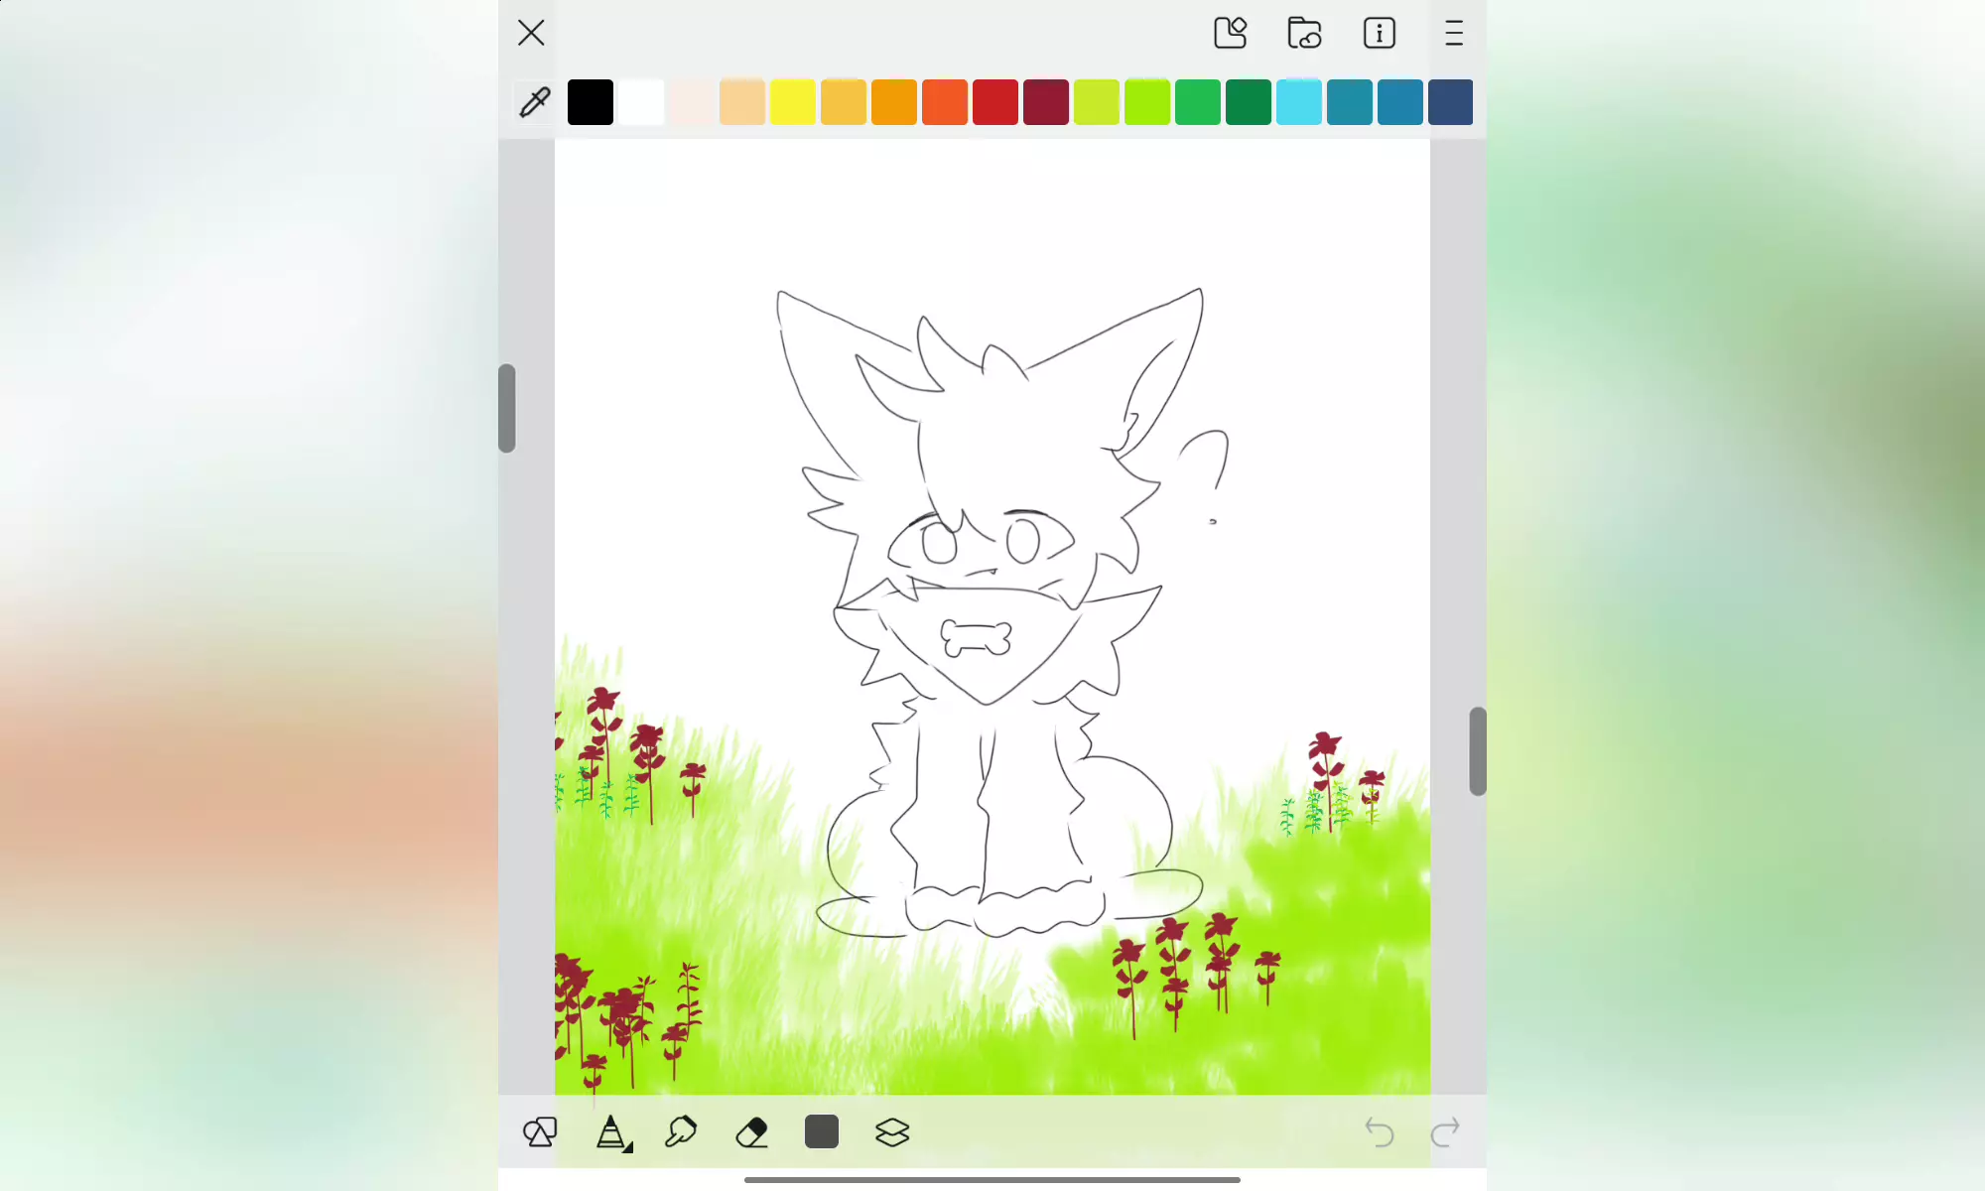
Task: Pick the black color swatch
Action: [x=591, y=102]
